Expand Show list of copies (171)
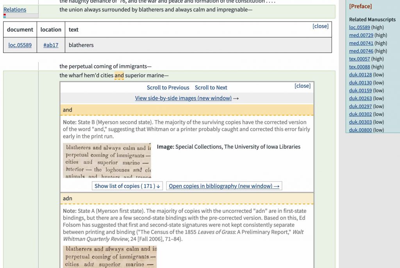 [128, 186]
